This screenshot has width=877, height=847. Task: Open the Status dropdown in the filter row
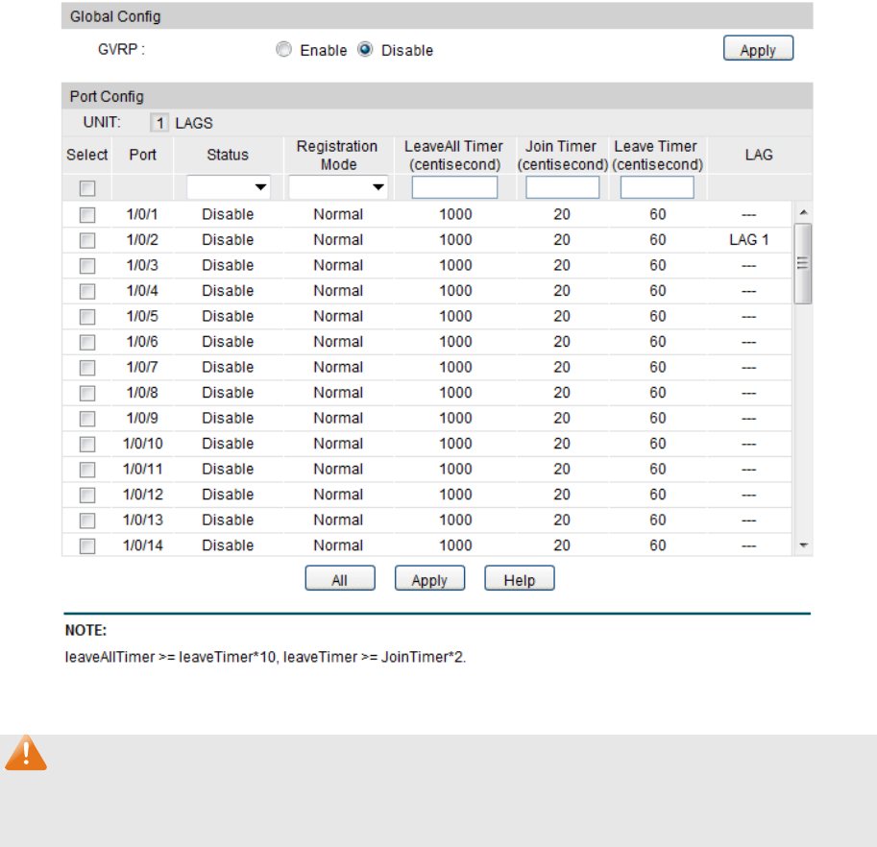click(x=229, y=187)
